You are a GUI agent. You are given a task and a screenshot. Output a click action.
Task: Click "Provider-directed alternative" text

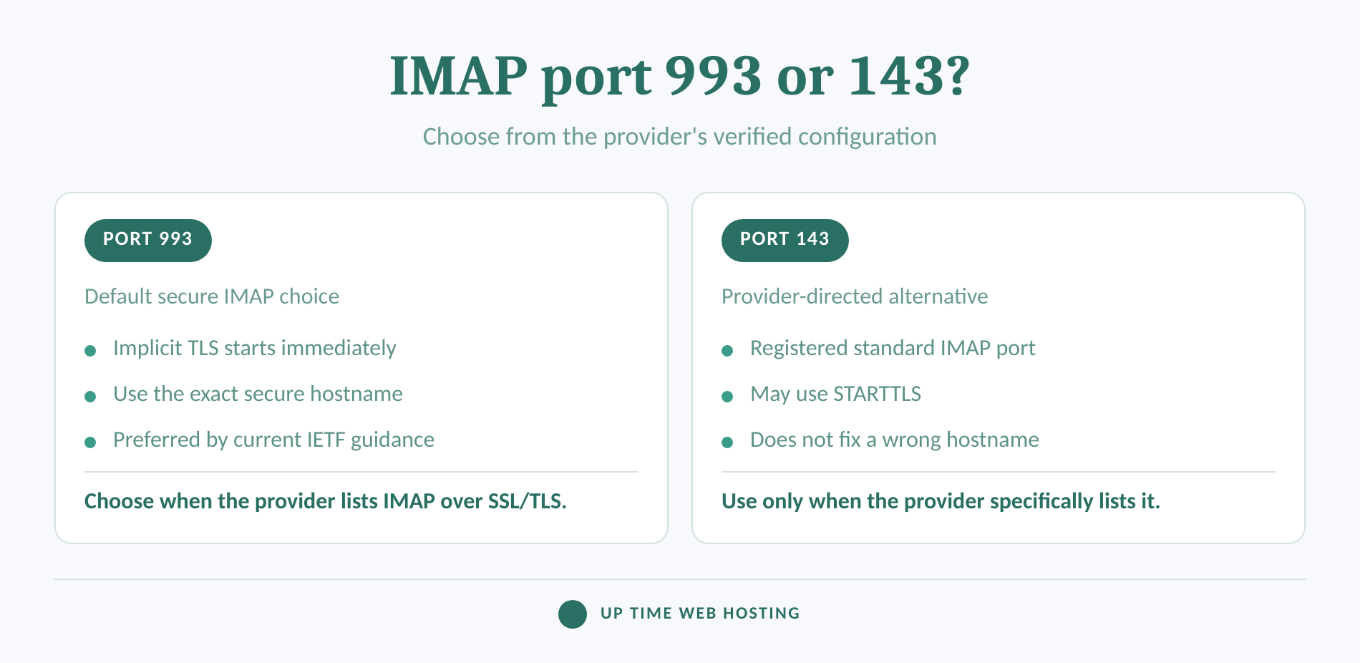855,296
